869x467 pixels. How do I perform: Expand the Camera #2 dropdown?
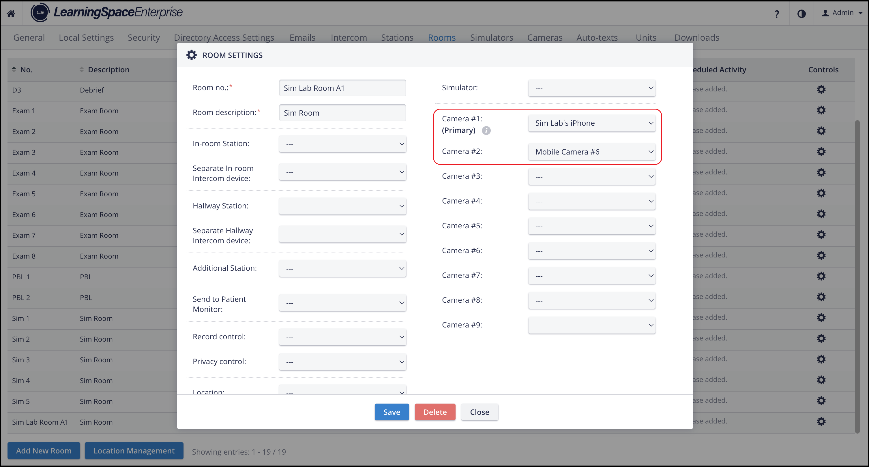pyautogui.click(x=592, y=152)
